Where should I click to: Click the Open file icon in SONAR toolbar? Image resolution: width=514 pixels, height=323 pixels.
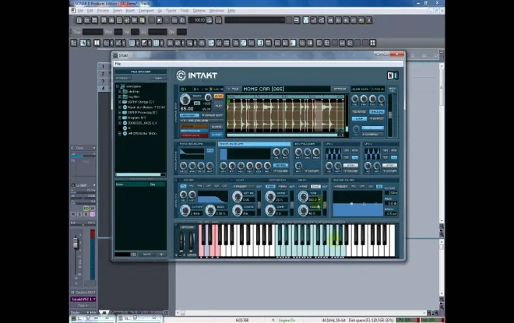click(x=87, y=20)
